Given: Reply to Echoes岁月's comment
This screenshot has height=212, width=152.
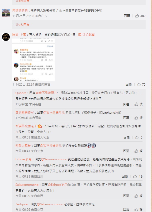Looking at the screenshot, I should pyautogui.click(x=125, y=177).
